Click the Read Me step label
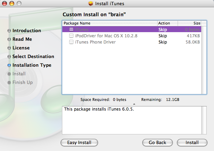 coord(22,39)
